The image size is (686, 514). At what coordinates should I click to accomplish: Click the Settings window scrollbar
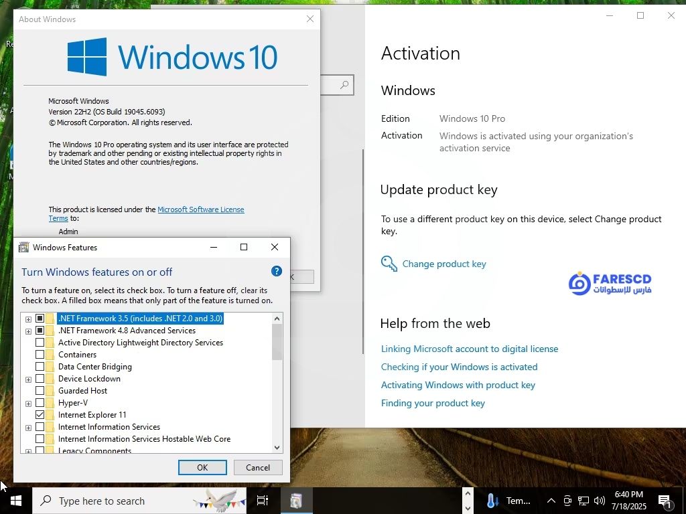pyautogui.click(x=362, y=252)
